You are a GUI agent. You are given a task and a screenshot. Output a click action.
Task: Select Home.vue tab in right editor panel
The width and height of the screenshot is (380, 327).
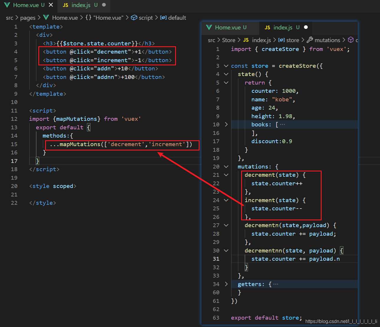[231, 27]
